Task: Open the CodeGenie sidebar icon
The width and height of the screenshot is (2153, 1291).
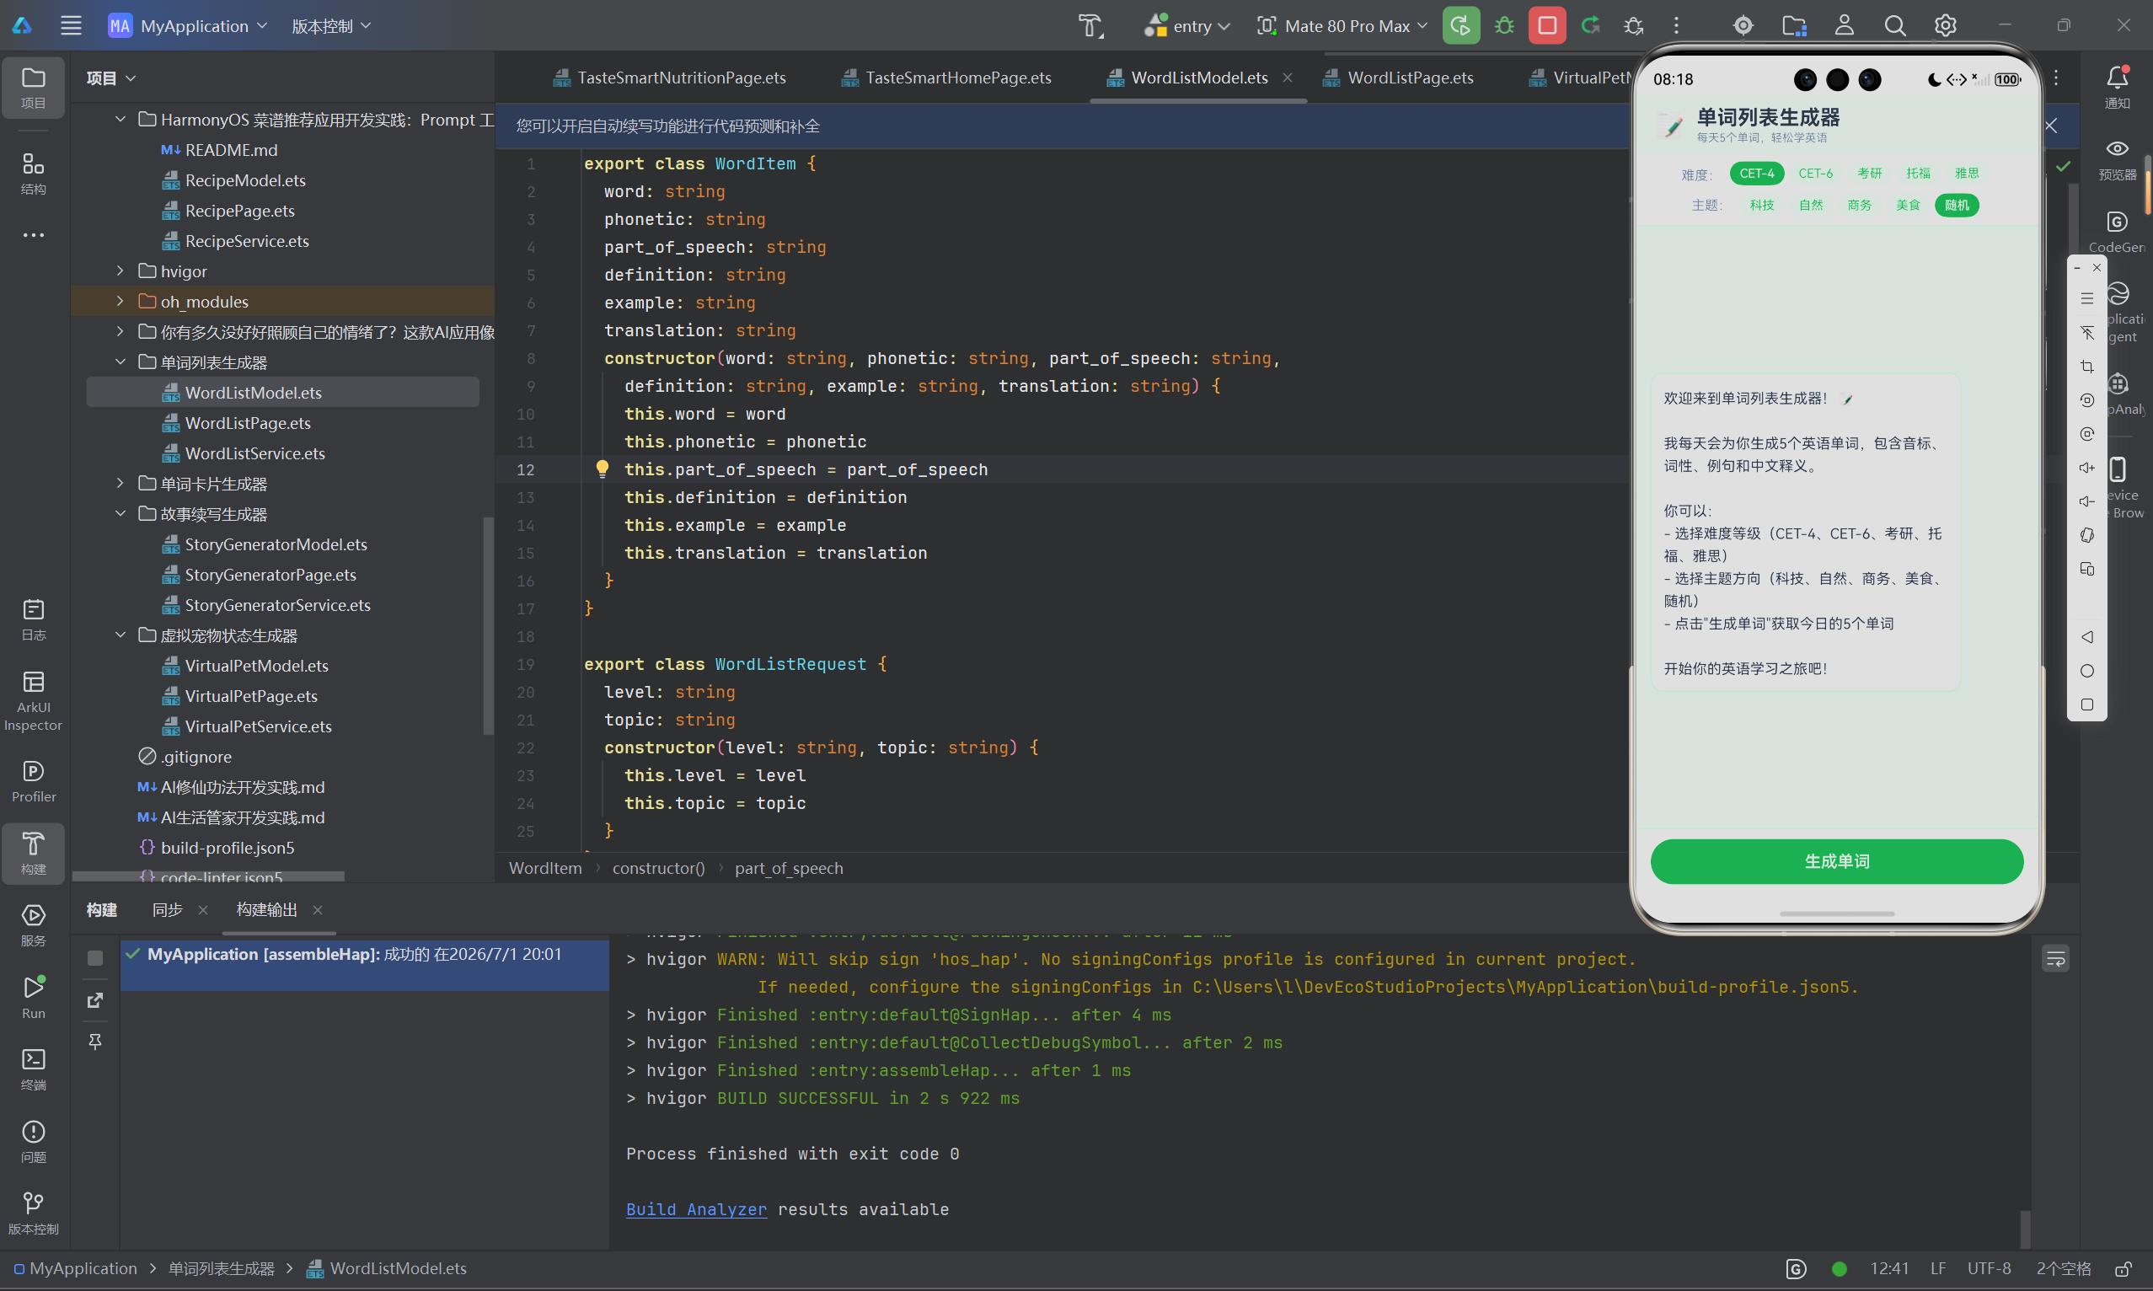Action: (2117, 233)
